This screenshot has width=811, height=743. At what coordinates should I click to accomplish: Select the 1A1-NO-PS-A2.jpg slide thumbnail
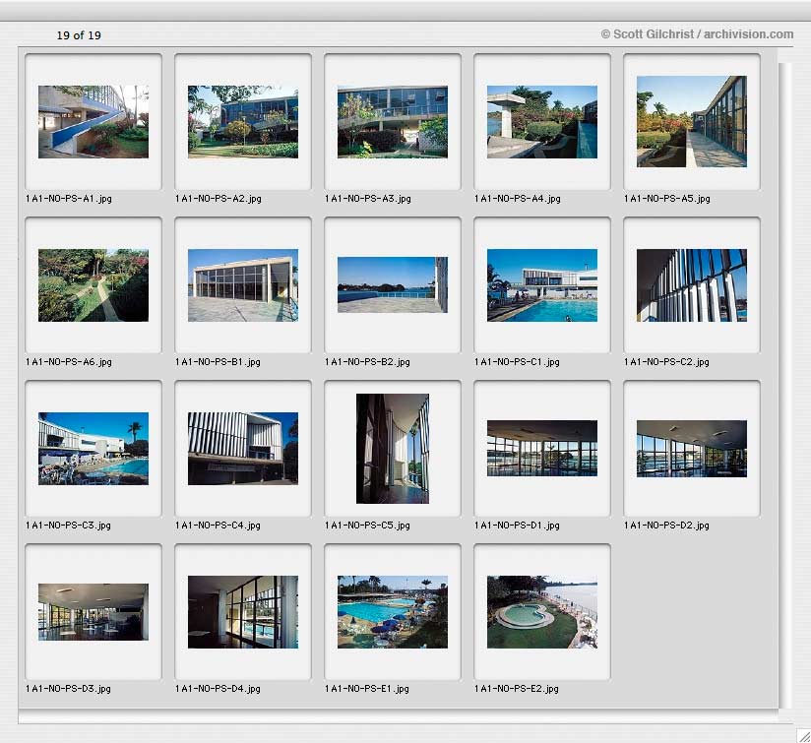pos(242,122)
